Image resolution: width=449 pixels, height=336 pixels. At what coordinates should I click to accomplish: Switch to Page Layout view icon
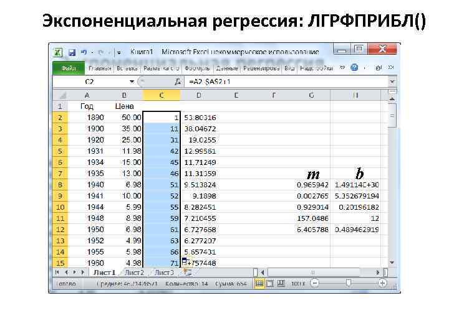click(x=270, y=284)
